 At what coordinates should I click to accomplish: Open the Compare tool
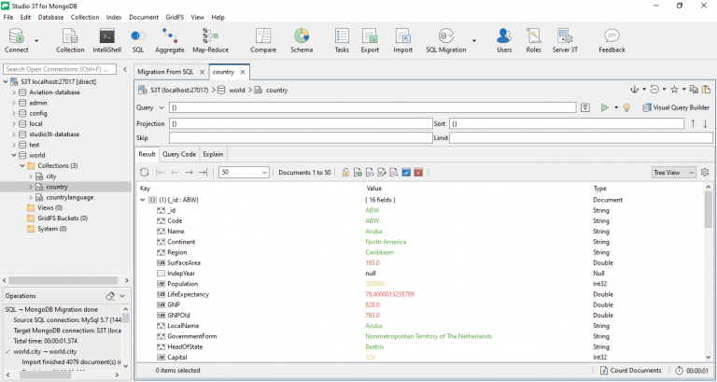pos(263,40)
